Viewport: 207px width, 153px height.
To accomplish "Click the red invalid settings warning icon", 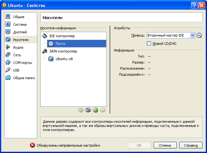I will [x=32, y=145].
